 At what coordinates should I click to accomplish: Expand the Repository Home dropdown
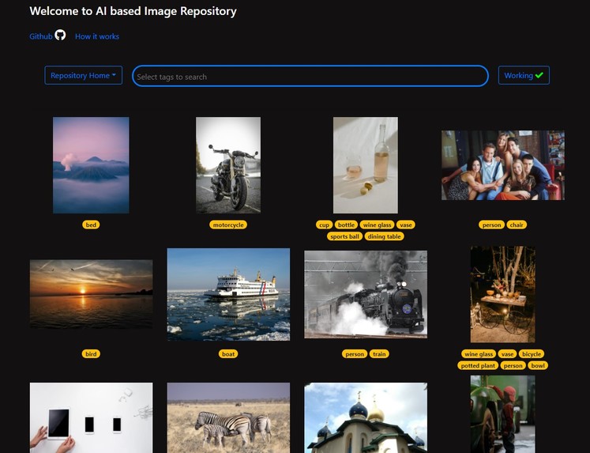(83, 75)
